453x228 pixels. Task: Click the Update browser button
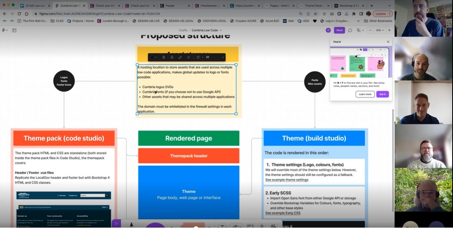(x=382, y=13)
